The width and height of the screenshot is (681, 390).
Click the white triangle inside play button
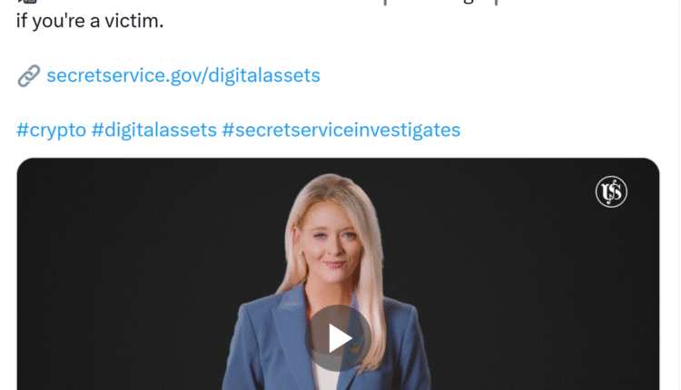[340, 338]
